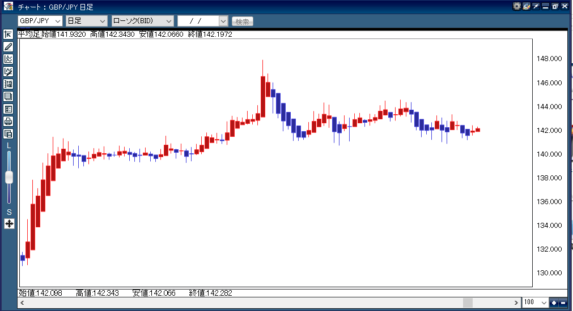The width and height of the screenshot is (573, 311).
Task: Open the paint palette color settings icon
Action: point(526,6)
